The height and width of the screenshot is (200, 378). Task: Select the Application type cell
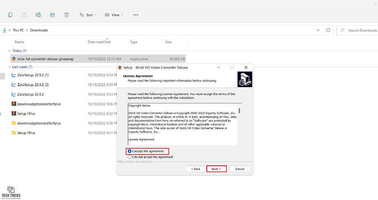(139, 59)
